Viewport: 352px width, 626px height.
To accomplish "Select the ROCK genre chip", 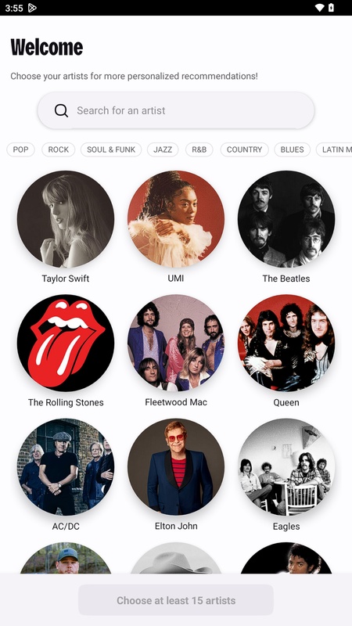I will point(58,149).
